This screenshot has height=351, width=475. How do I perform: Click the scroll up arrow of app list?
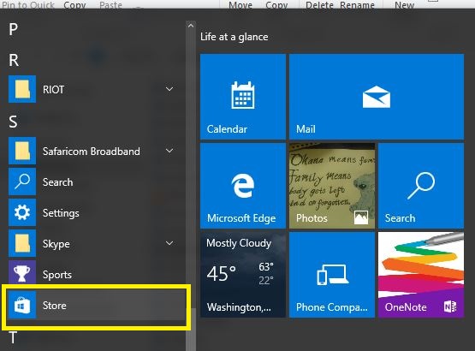[191, 26]
